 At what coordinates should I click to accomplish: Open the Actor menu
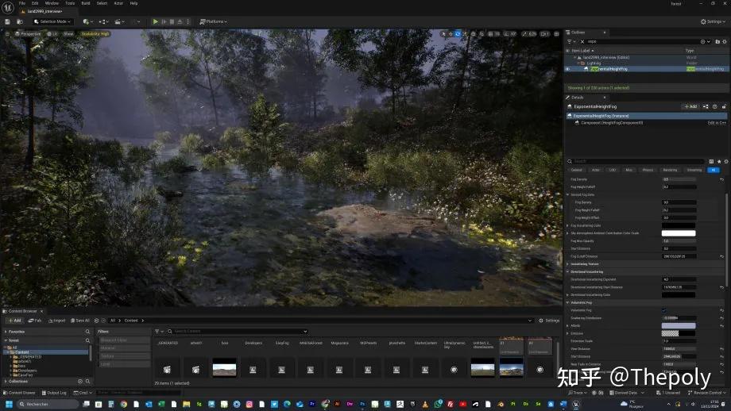(x=118, y=3)
